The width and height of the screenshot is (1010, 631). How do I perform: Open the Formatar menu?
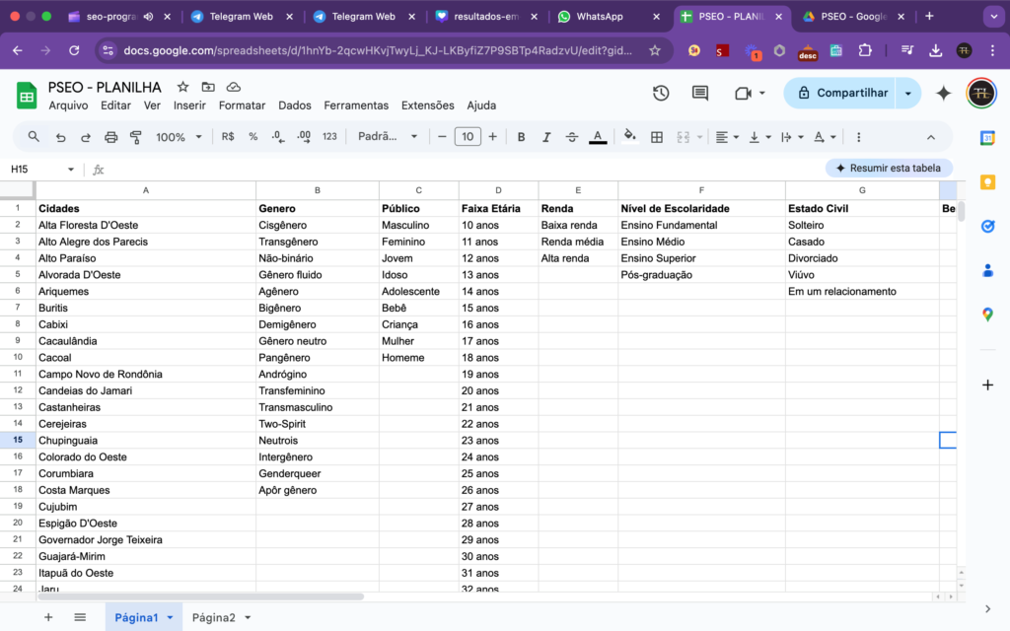[242, 105]
